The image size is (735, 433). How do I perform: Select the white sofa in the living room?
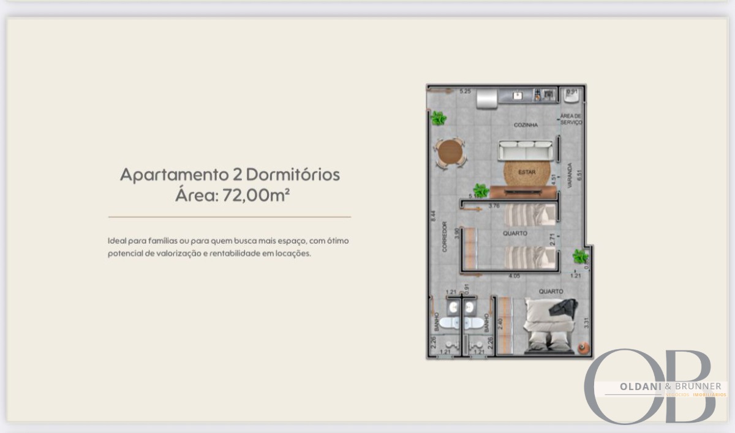click(x=527, y=151)
